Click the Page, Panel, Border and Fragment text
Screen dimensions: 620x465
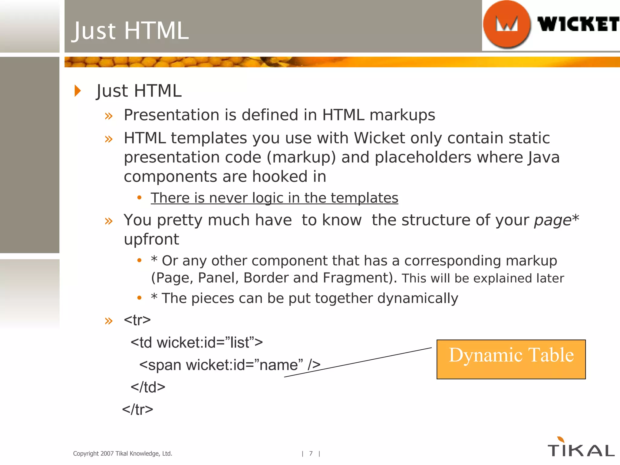(274, 278)
